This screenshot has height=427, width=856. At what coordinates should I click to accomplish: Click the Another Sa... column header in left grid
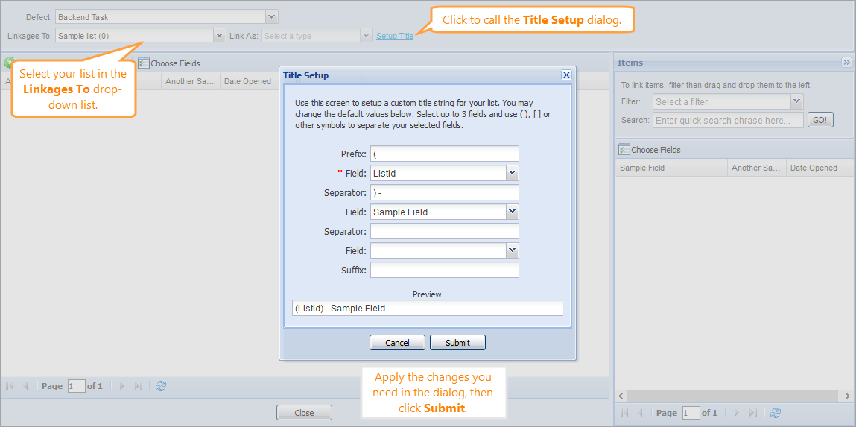coord(191,81)
